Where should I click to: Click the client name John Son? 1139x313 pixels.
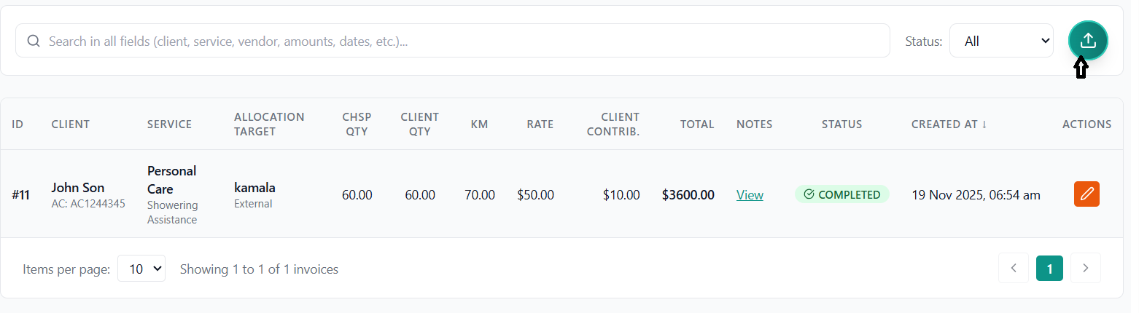77,188
